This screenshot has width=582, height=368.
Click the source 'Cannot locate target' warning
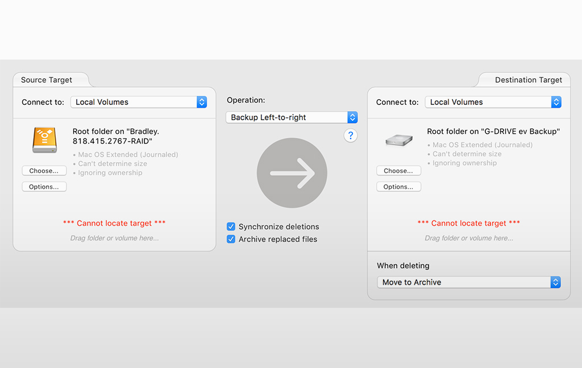[114, 223]
